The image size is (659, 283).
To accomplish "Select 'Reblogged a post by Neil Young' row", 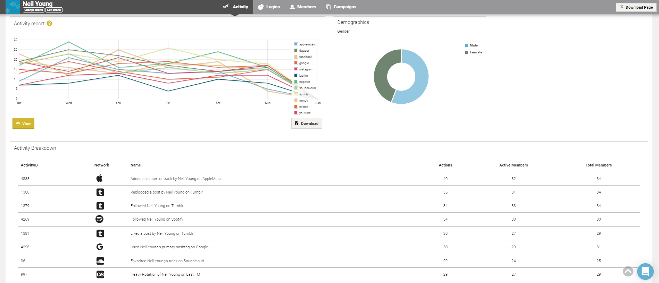I will pos(329,192).
